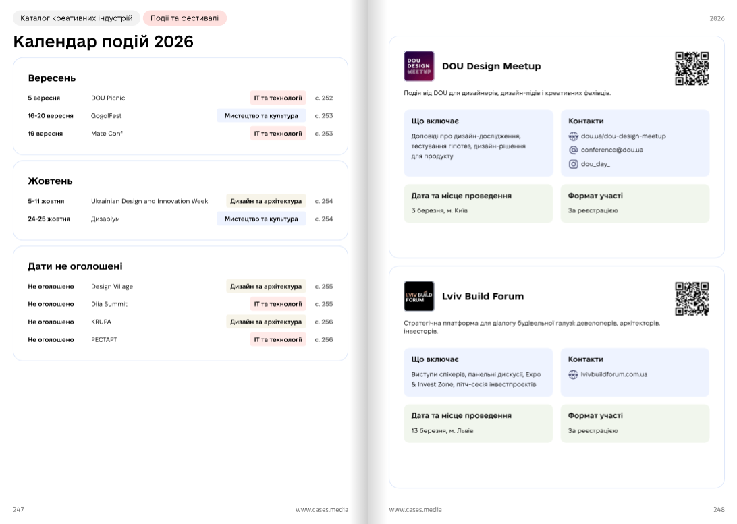737x524 pixels.
Task: Click the www.cases.media footer on page 248
Action: (416, 509)
